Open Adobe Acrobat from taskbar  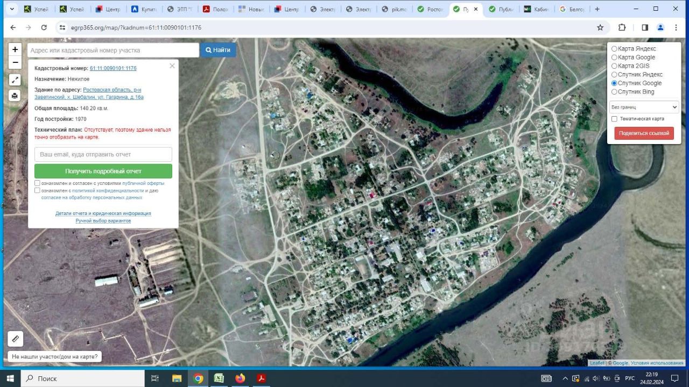click(x=261, y=378)
